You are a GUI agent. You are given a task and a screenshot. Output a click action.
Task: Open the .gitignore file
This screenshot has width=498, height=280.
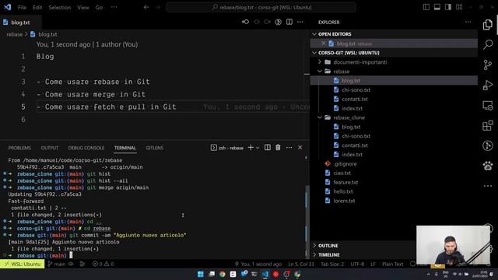pyautogui.click(x=394, y=164)
